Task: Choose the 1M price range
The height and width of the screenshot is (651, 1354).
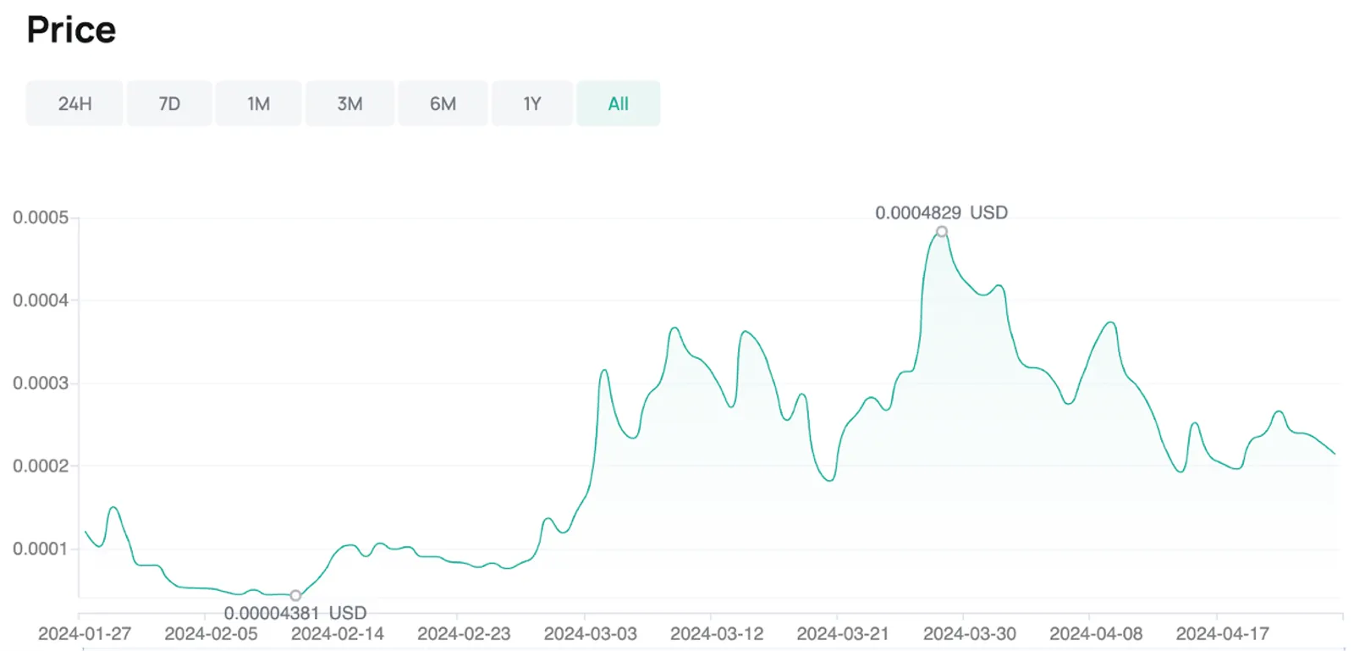Action: 258,103
